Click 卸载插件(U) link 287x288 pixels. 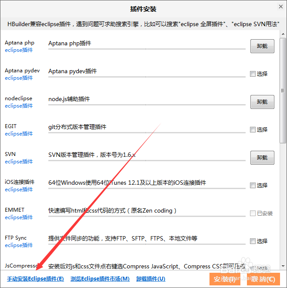[x=151, y=279]
